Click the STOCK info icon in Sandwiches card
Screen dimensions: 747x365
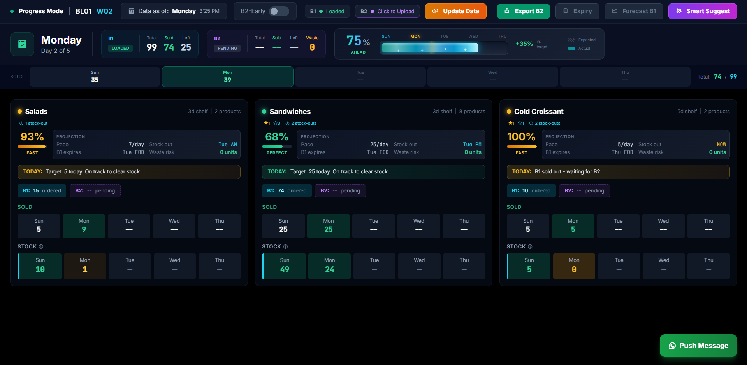point(285,246)
